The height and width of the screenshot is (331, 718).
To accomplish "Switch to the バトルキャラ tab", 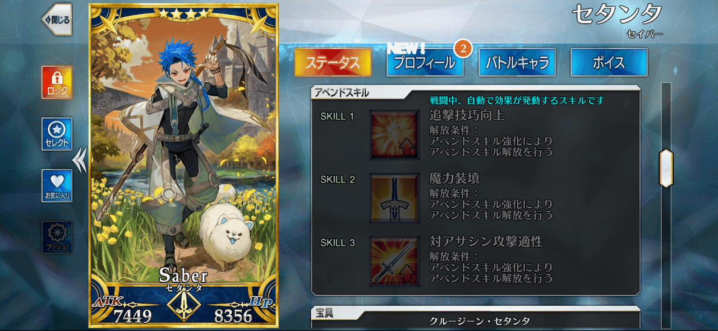I will (517, 63).
